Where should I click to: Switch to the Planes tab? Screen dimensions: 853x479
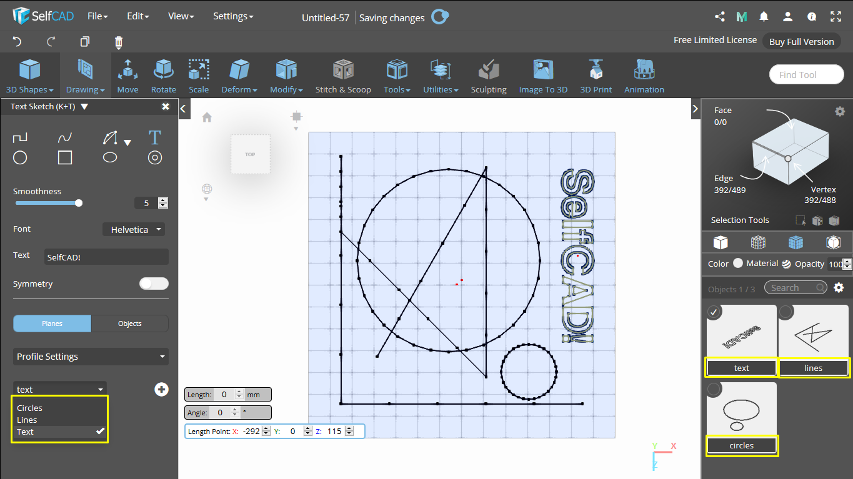click(x=52, y=323)
